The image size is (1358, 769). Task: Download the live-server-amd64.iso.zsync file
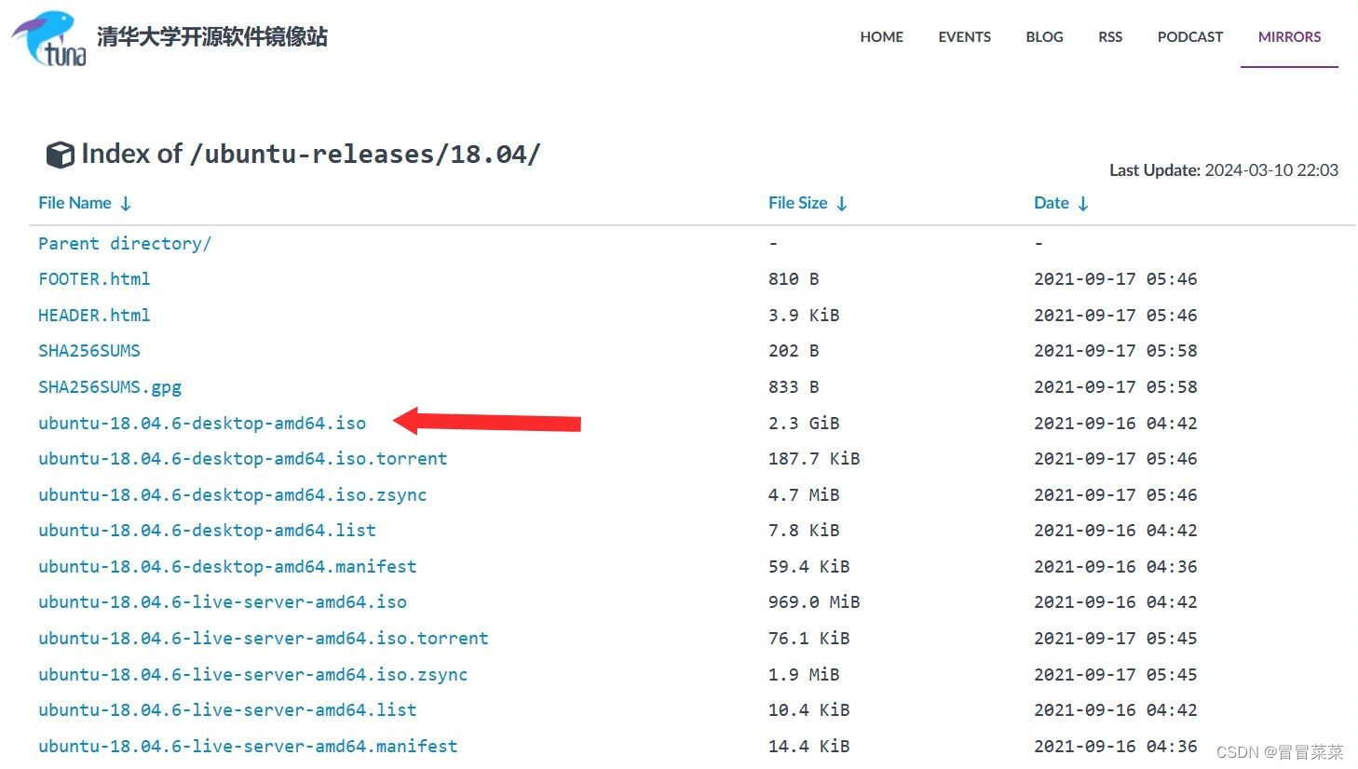(x=253, y=675)
